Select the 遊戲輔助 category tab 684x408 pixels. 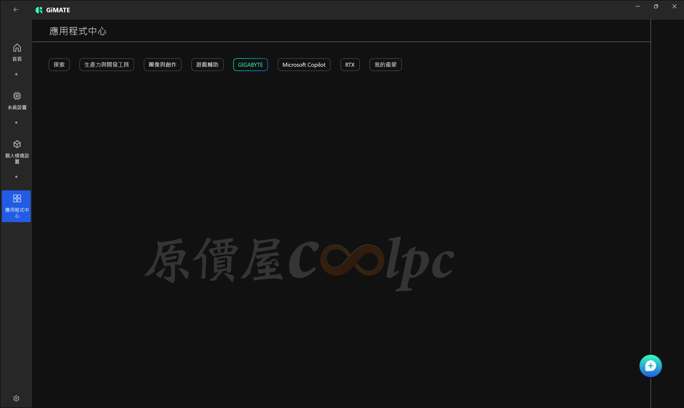pyautogui.click(x=207, y=65)
